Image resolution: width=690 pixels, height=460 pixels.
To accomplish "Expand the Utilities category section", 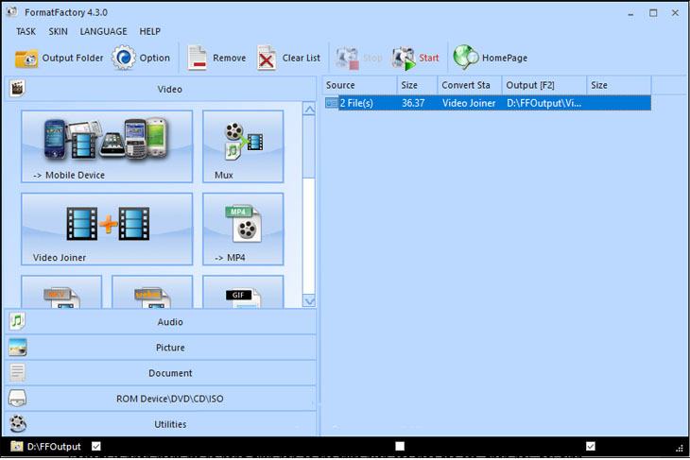I will click(x=161, y=424).
